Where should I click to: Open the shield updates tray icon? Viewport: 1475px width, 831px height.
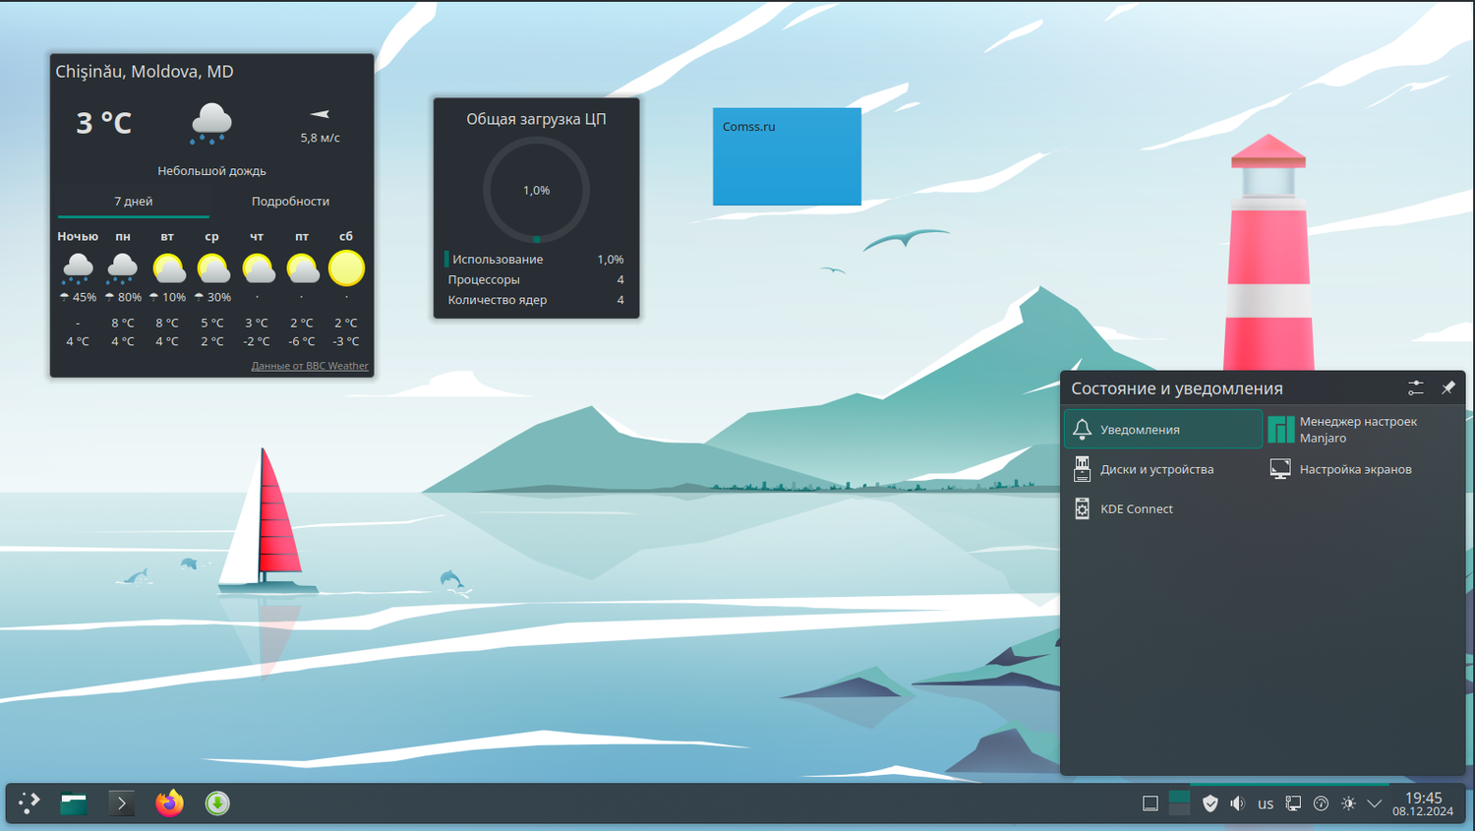click(1210, 803)
